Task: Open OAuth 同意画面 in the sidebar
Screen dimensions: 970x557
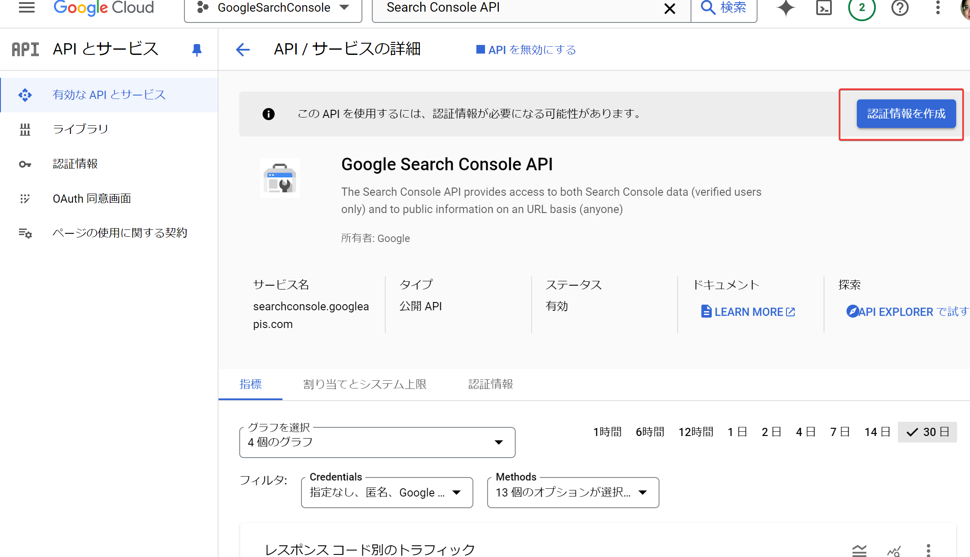Action: point(109,198)
